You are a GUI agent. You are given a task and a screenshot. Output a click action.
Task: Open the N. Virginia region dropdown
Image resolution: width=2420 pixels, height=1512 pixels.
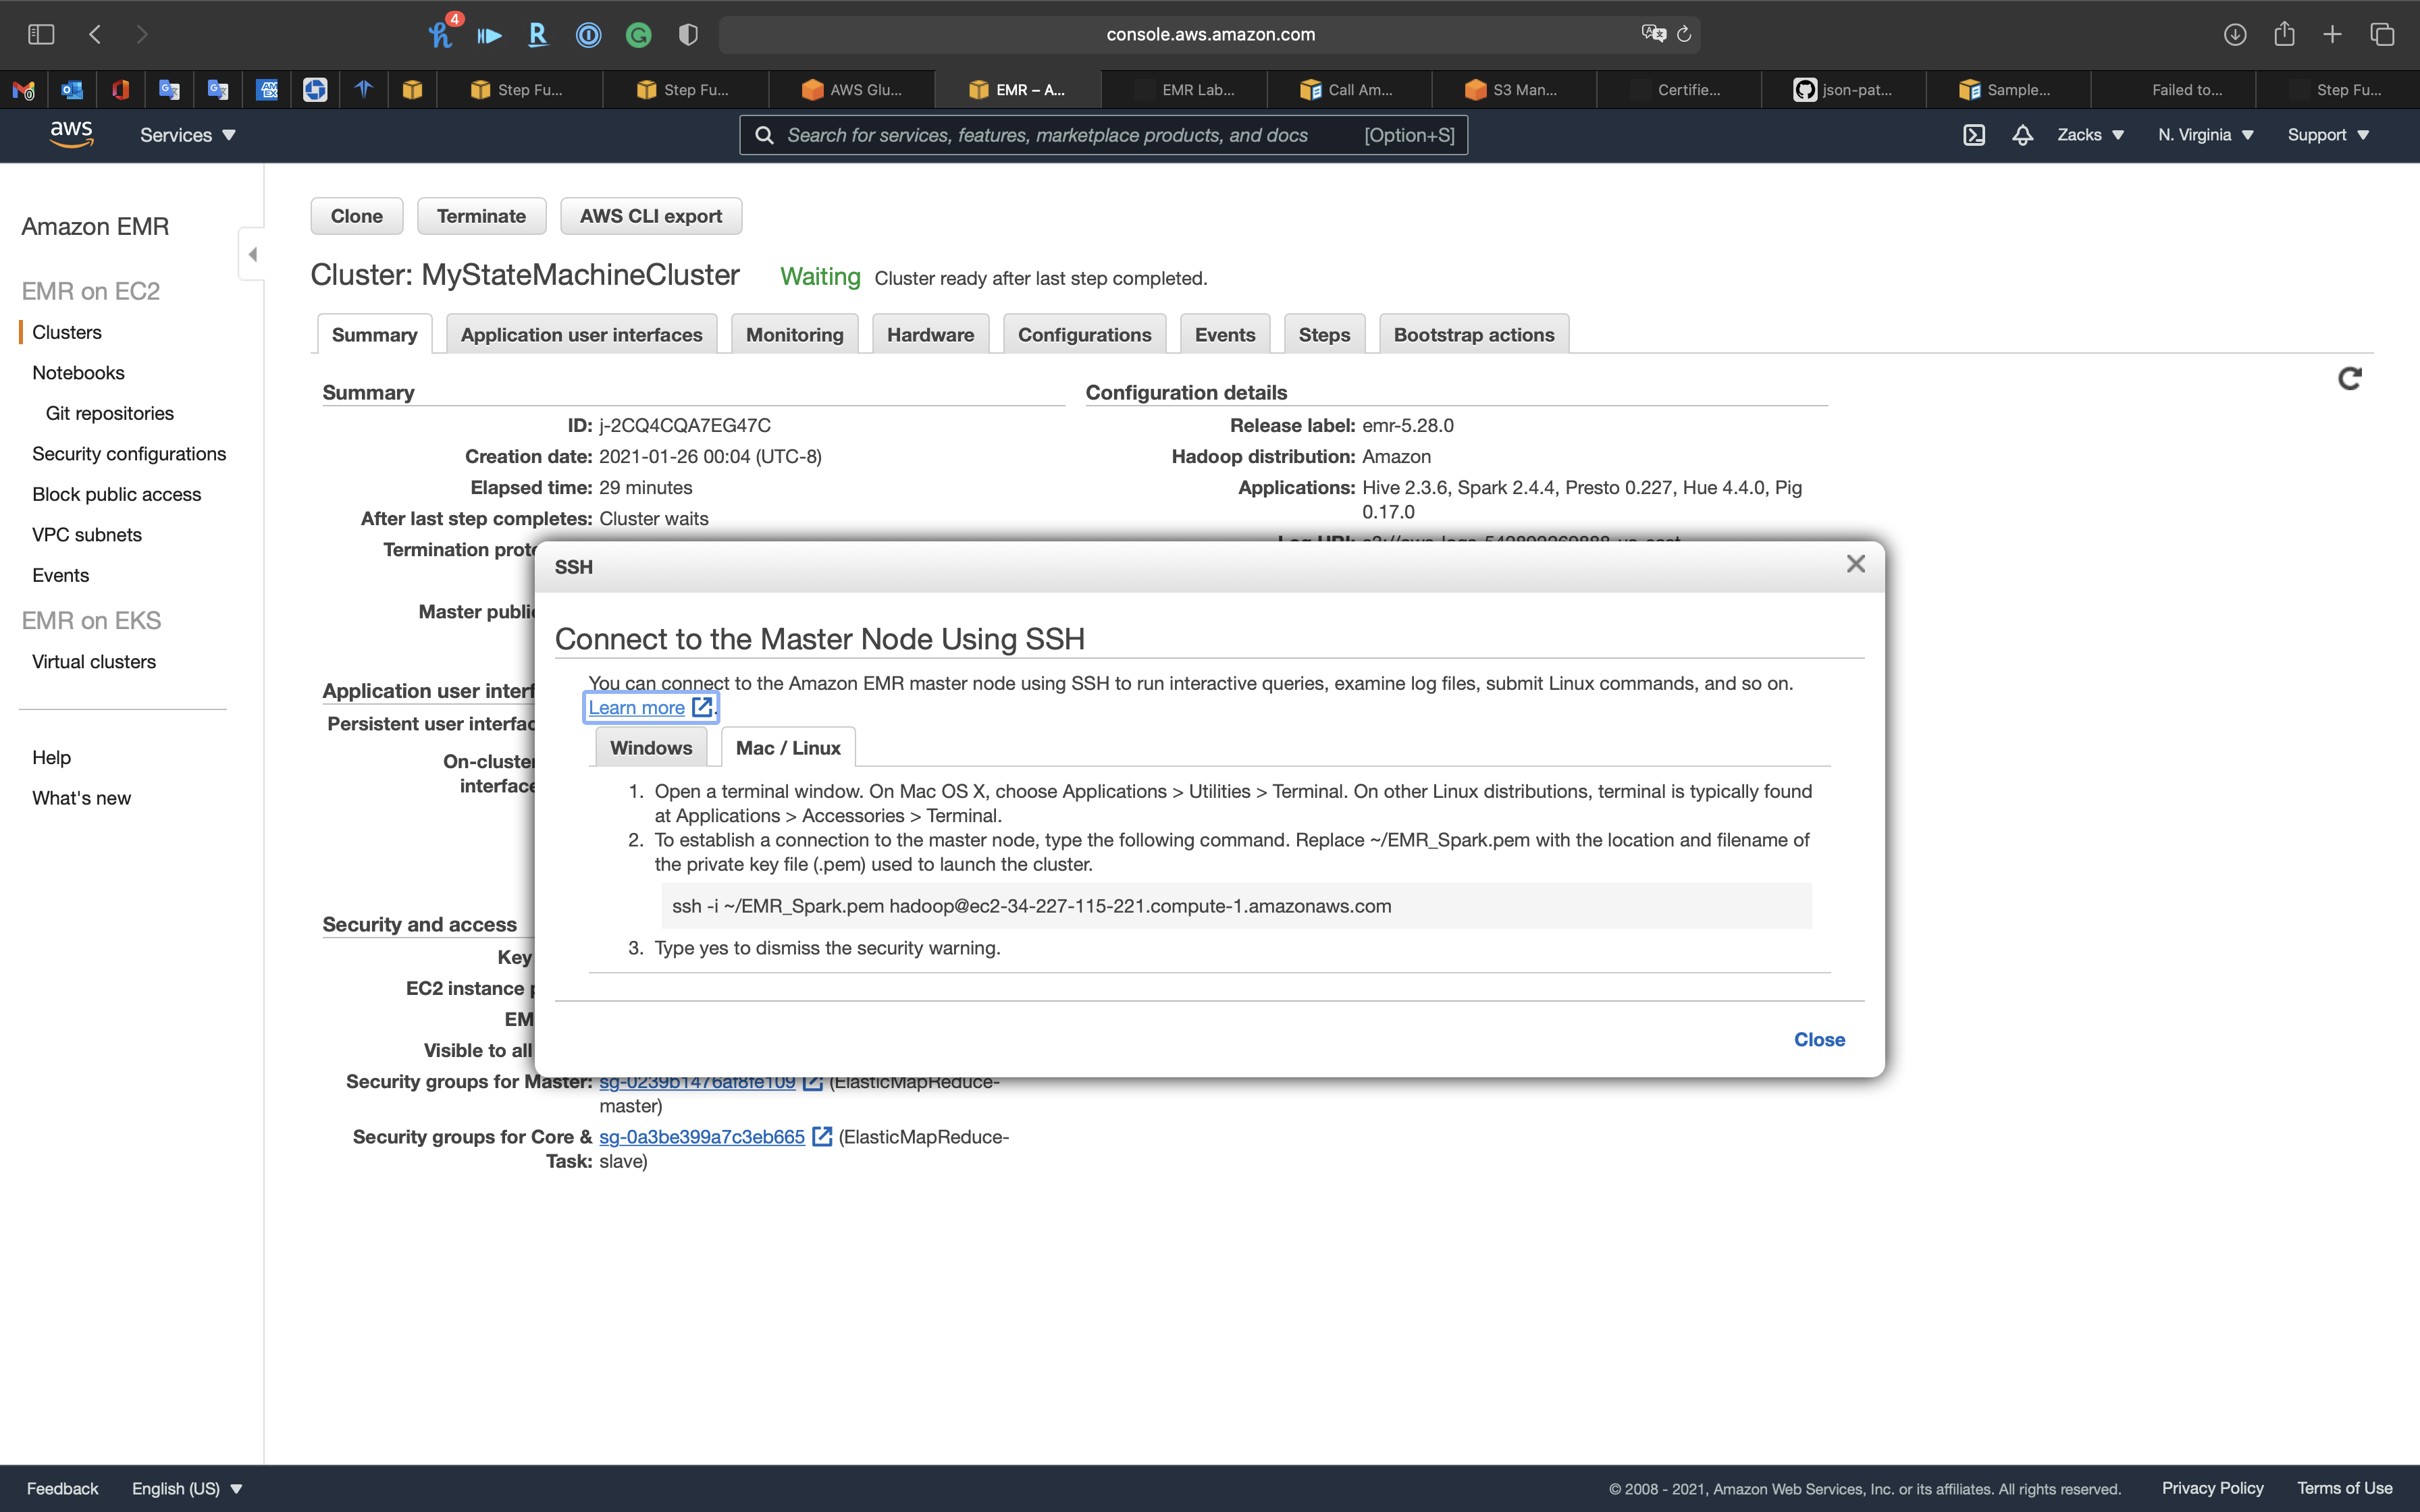(2205, 135)
